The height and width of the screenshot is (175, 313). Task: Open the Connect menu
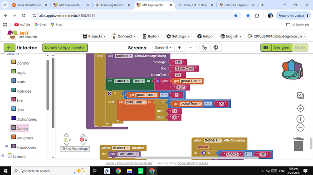124,36
